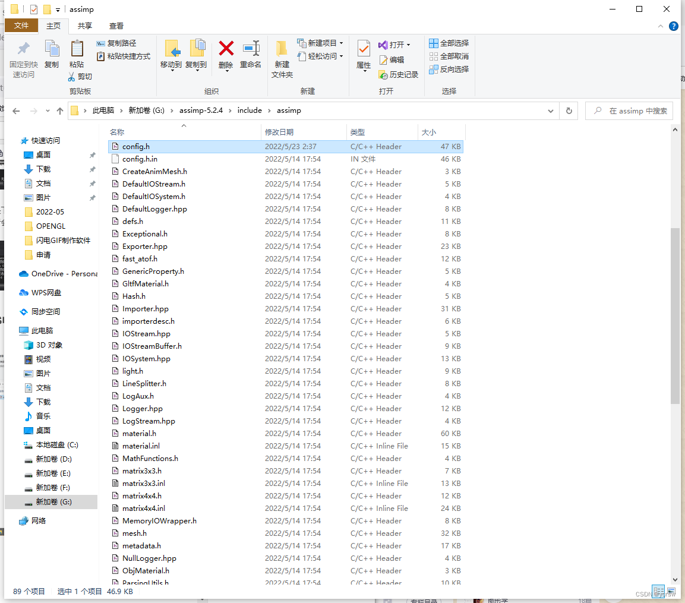
Task: Open the Open (打开) dropdown with VS icon
Action: 394,45
